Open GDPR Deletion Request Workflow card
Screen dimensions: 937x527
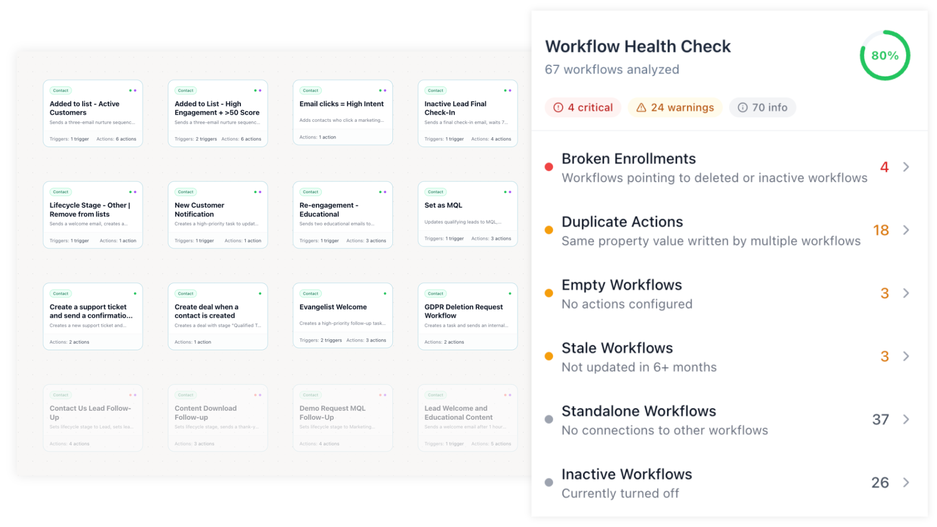(x=468, y=316)
